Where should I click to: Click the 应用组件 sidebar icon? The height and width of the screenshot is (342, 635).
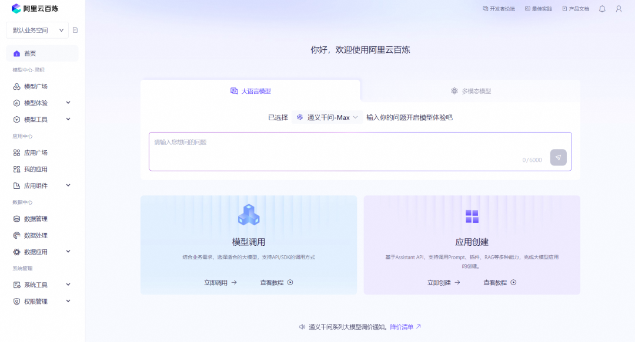[16, 186]
